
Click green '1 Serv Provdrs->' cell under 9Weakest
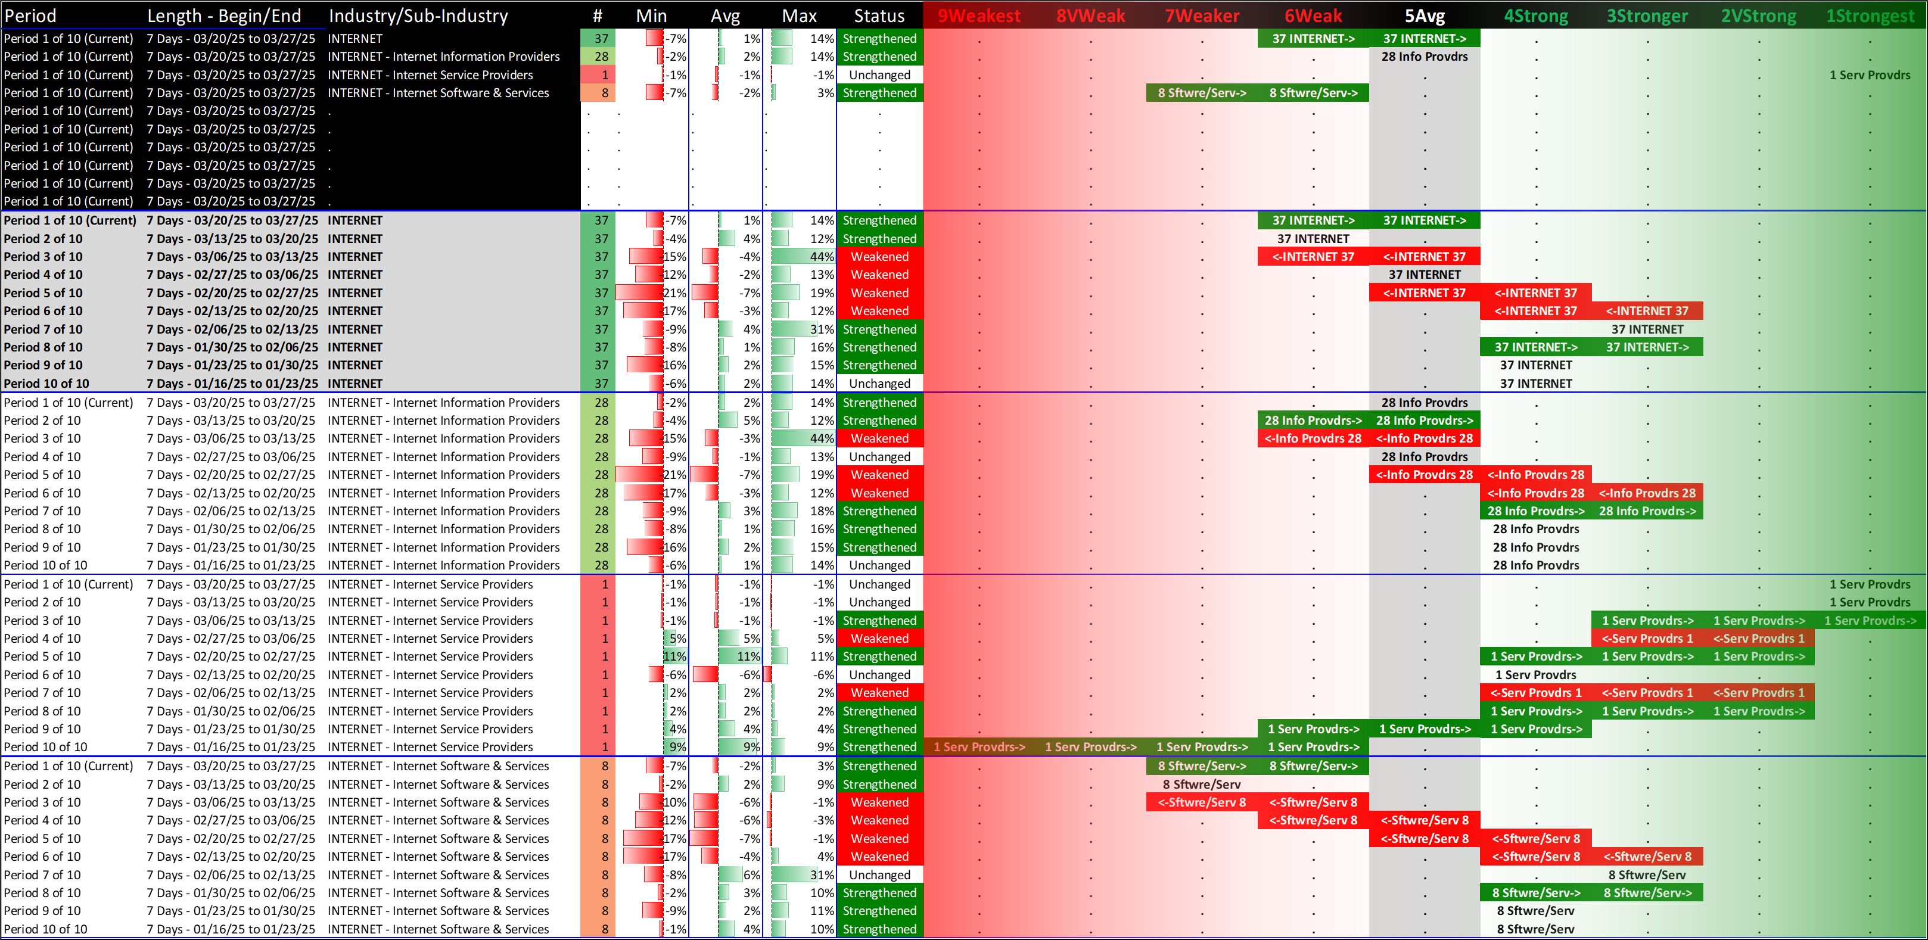click(x=978, y=747)
